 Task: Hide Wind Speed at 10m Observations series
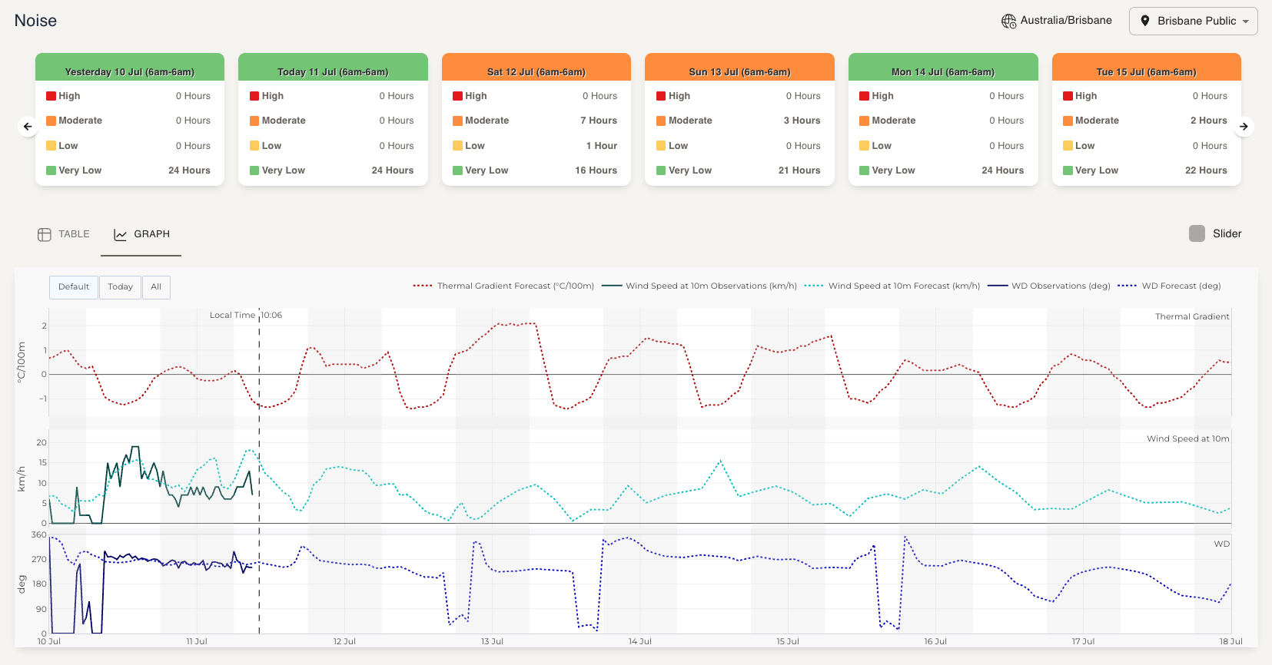point(699,286)
